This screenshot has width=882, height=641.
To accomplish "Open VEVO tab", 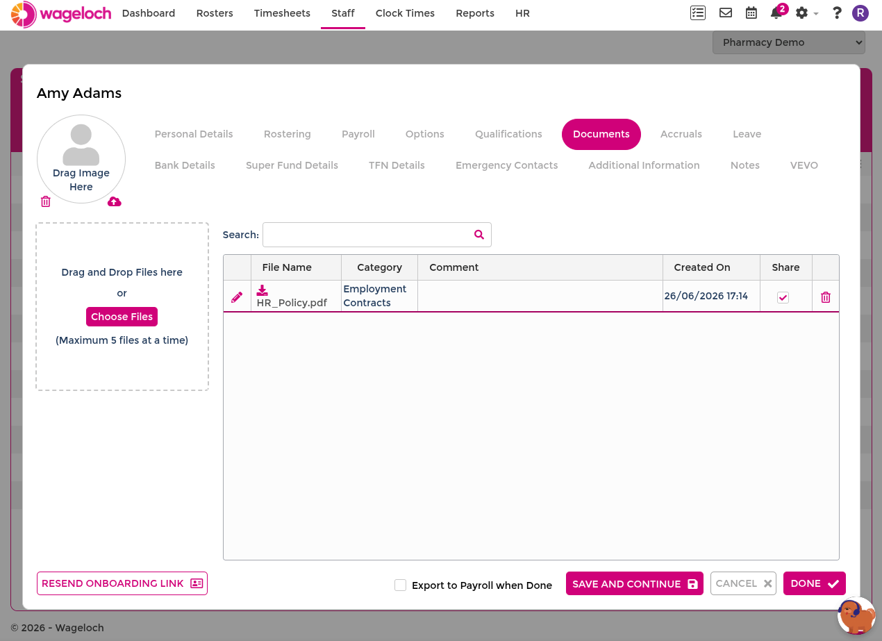I will 804,165.
